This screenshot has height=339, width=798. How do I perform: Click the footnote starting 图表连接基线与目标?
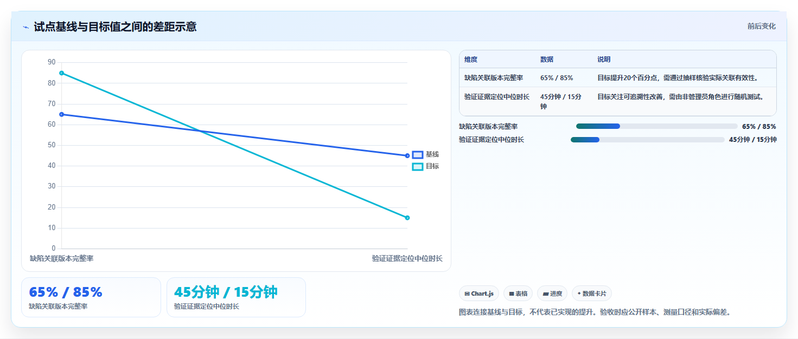[595, 312]
